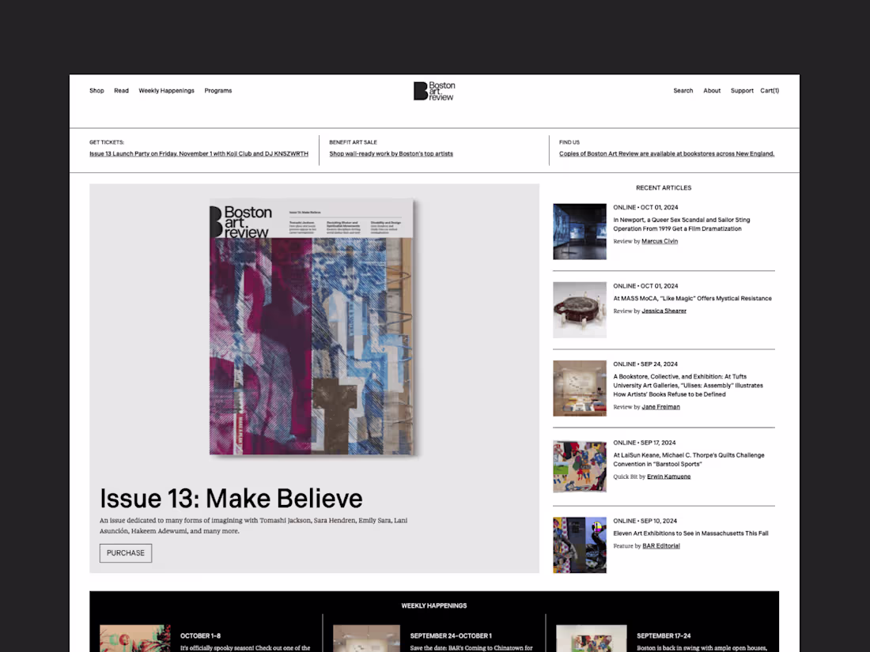View the Cart with 1 item
Viewport: 870px width, 652px height.
(769, 90)
